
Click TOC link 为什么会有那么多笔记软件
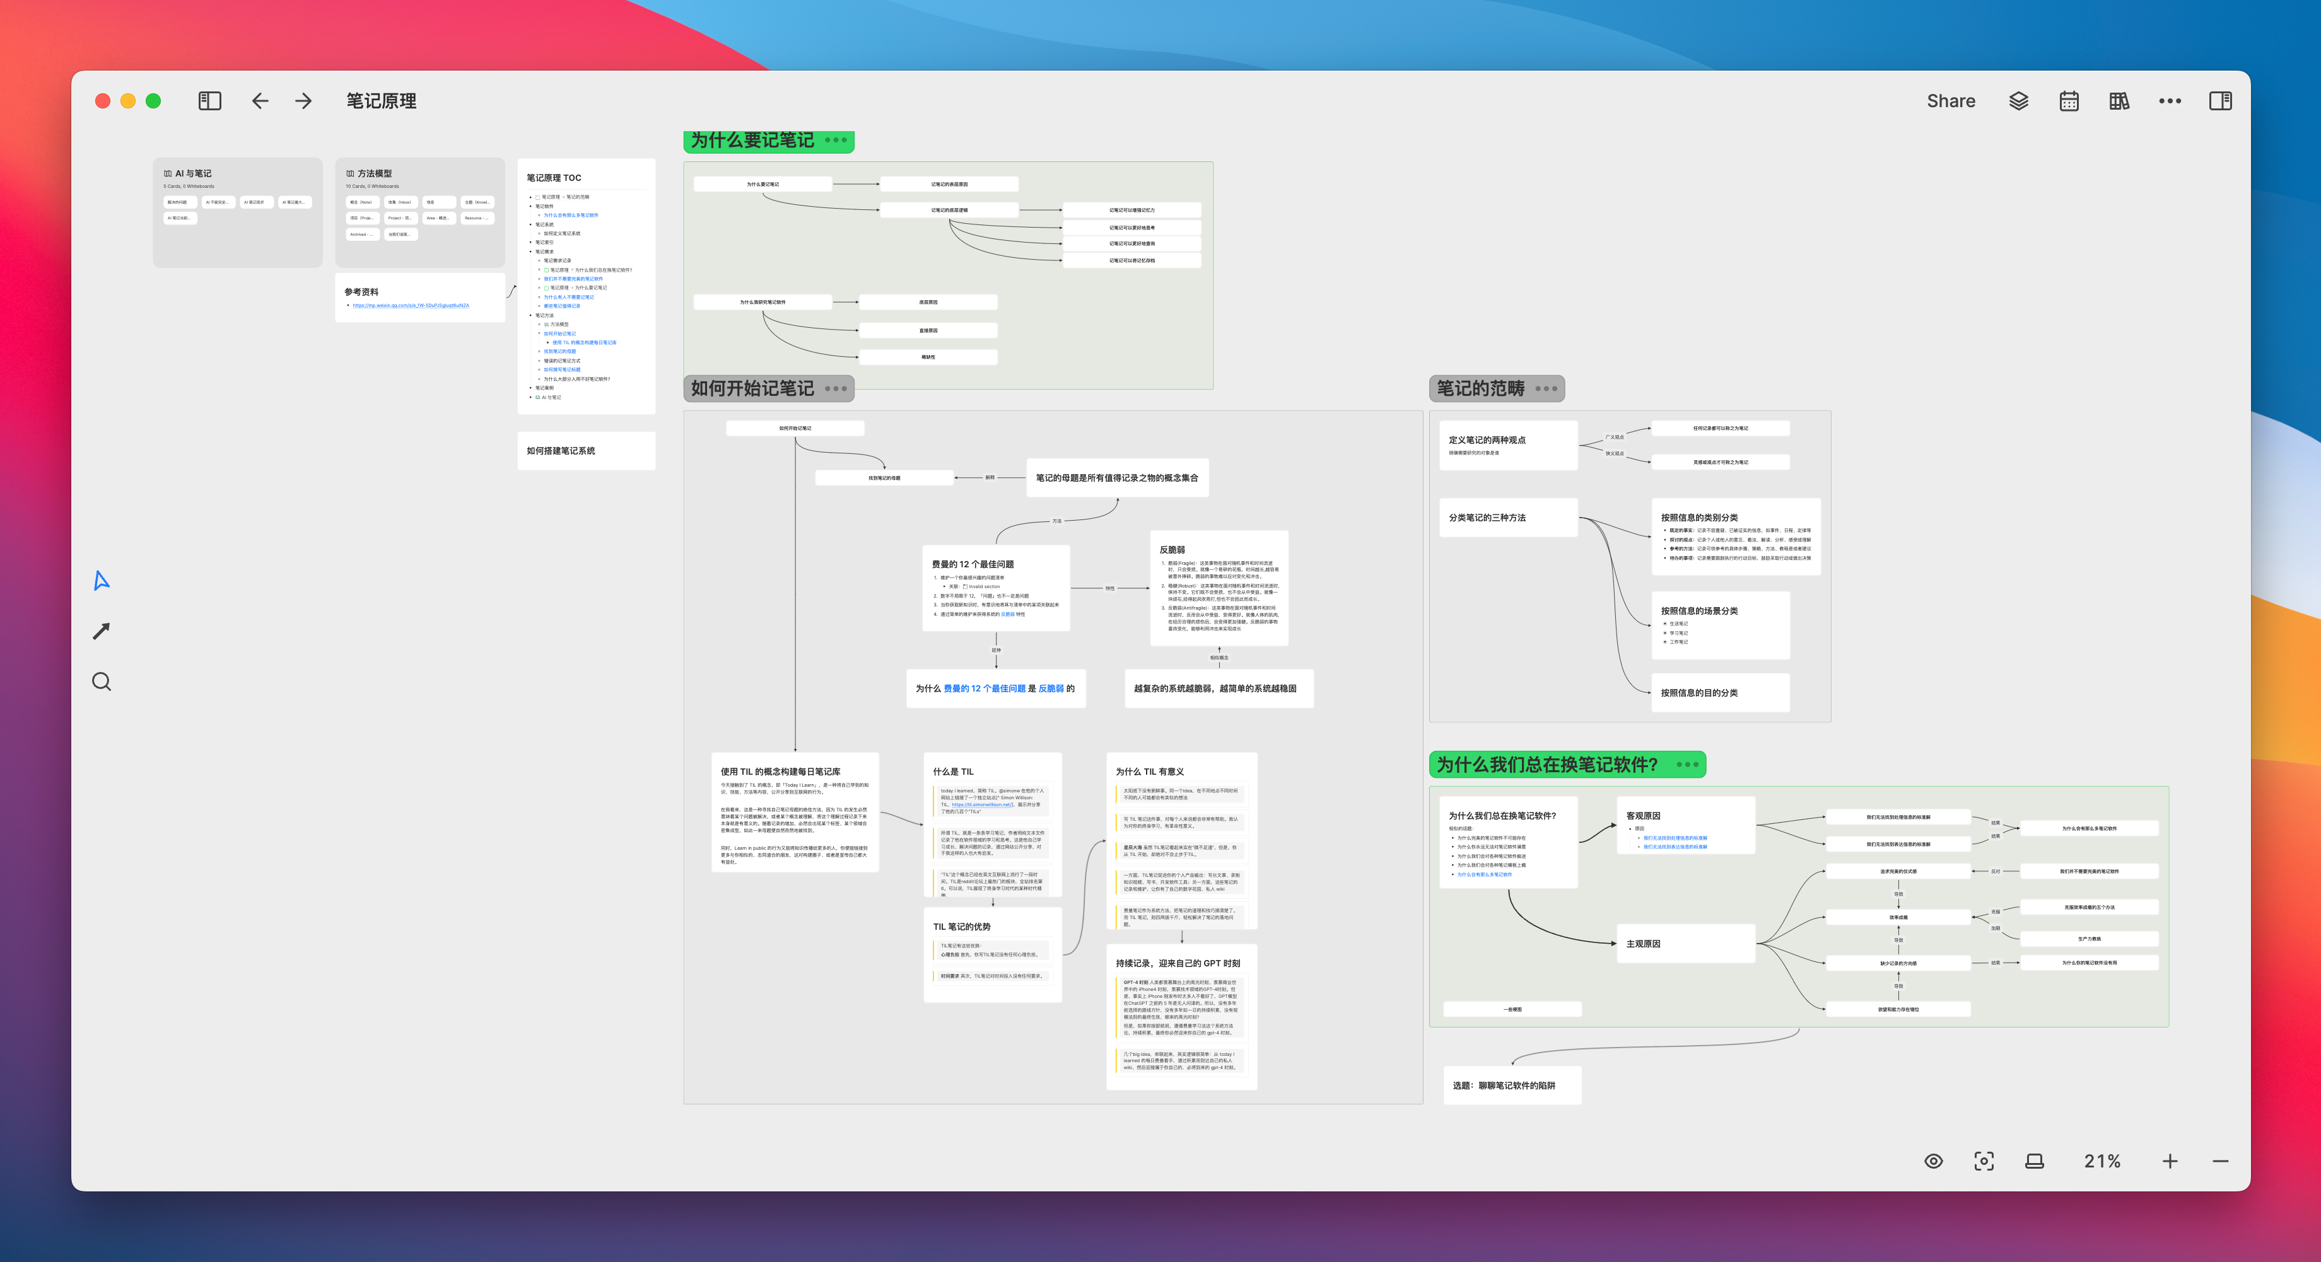pyautogui.click(x=570, y=216)
